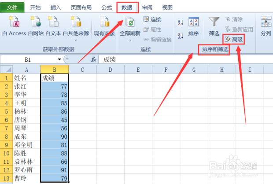Select row 13 header
Image resolution: width=273 pixels, height=184 pixels.
(x=7, y=178)
